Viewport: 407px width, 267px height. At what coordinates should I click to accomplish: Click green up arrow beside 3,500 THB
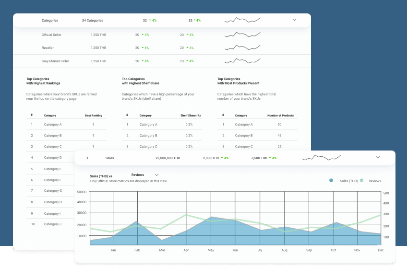pyautogui.click(x=270, y=158)
